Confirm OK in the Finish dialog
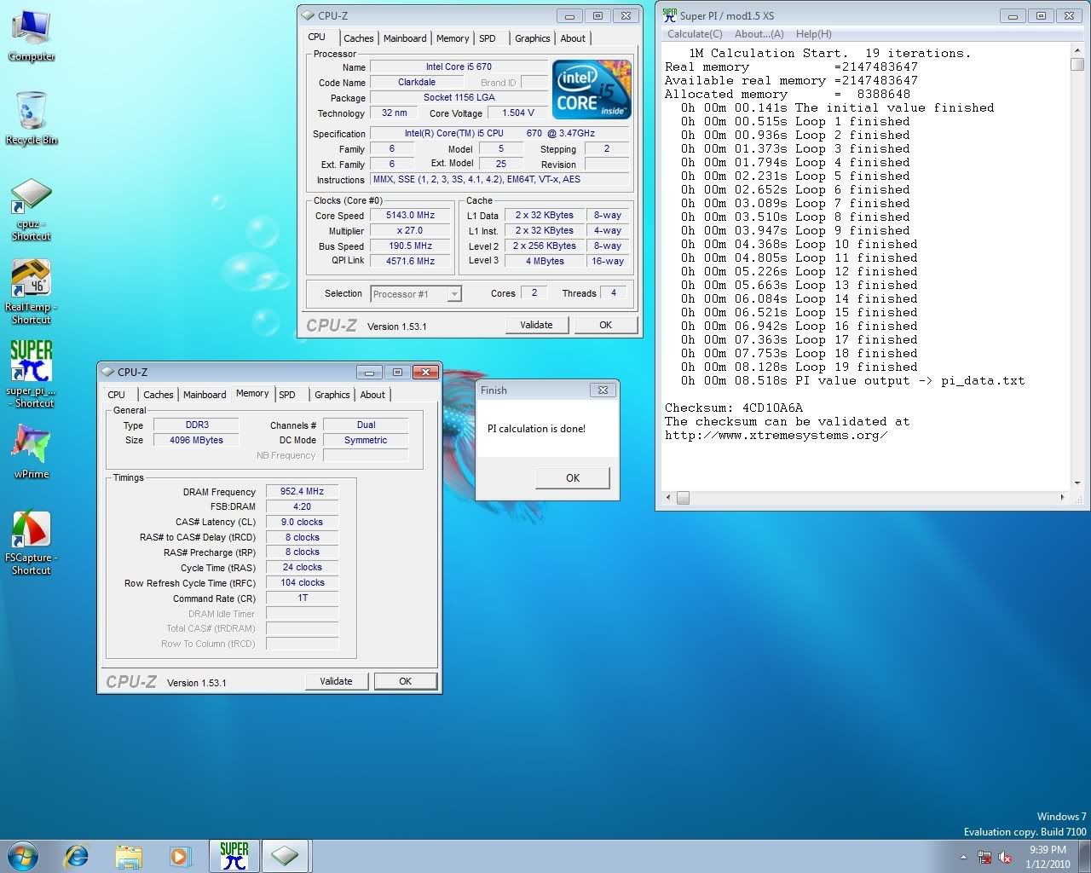Viewport: 1091px width, 873px height. 573,477
